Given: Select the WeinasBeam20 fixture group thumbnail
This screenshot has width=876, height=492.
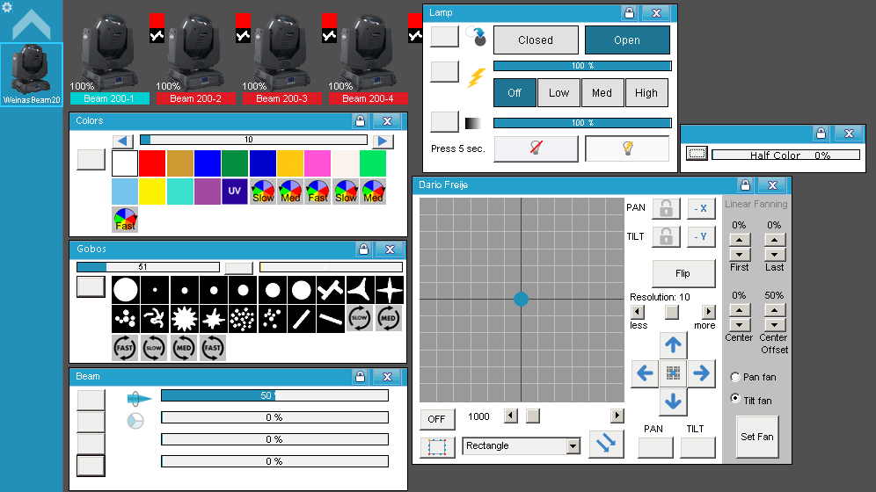Looking at the screenshot, I should coord(32,75).
